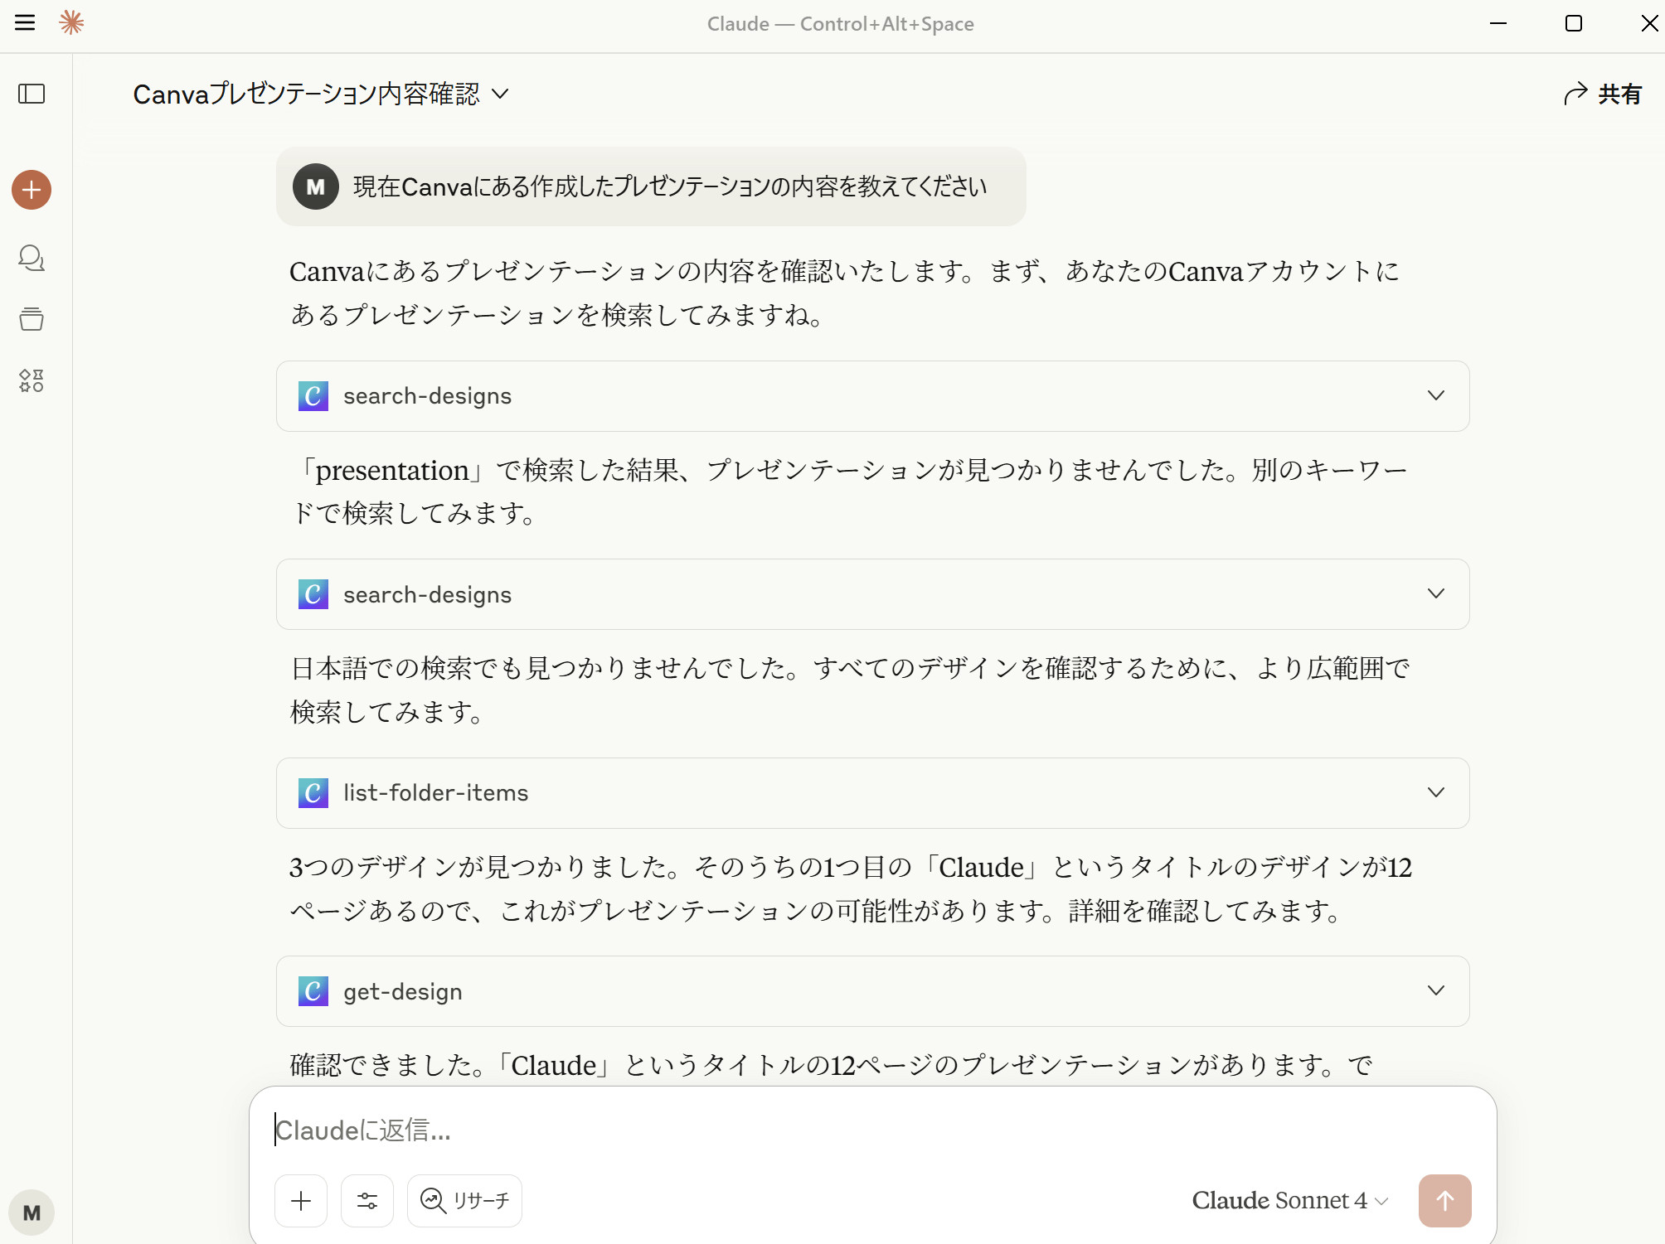This screenshot has width=1665, height=1244.
Task: Click the share arrow icon
Action: (x=1575, y=94)
